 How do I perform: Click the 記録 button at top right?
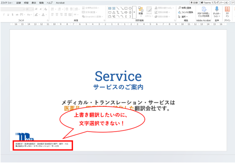[194, 2]
